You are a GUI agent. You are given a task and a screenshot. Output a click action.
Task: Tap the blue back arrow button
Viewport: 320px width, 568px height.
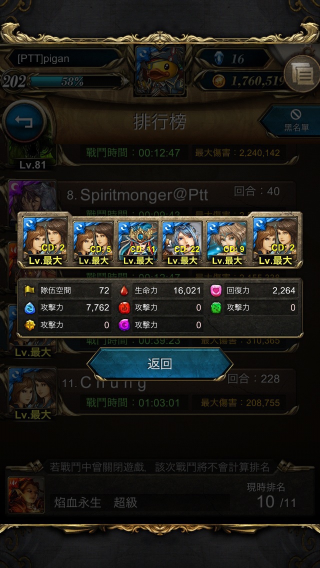(x=24, y=121)
